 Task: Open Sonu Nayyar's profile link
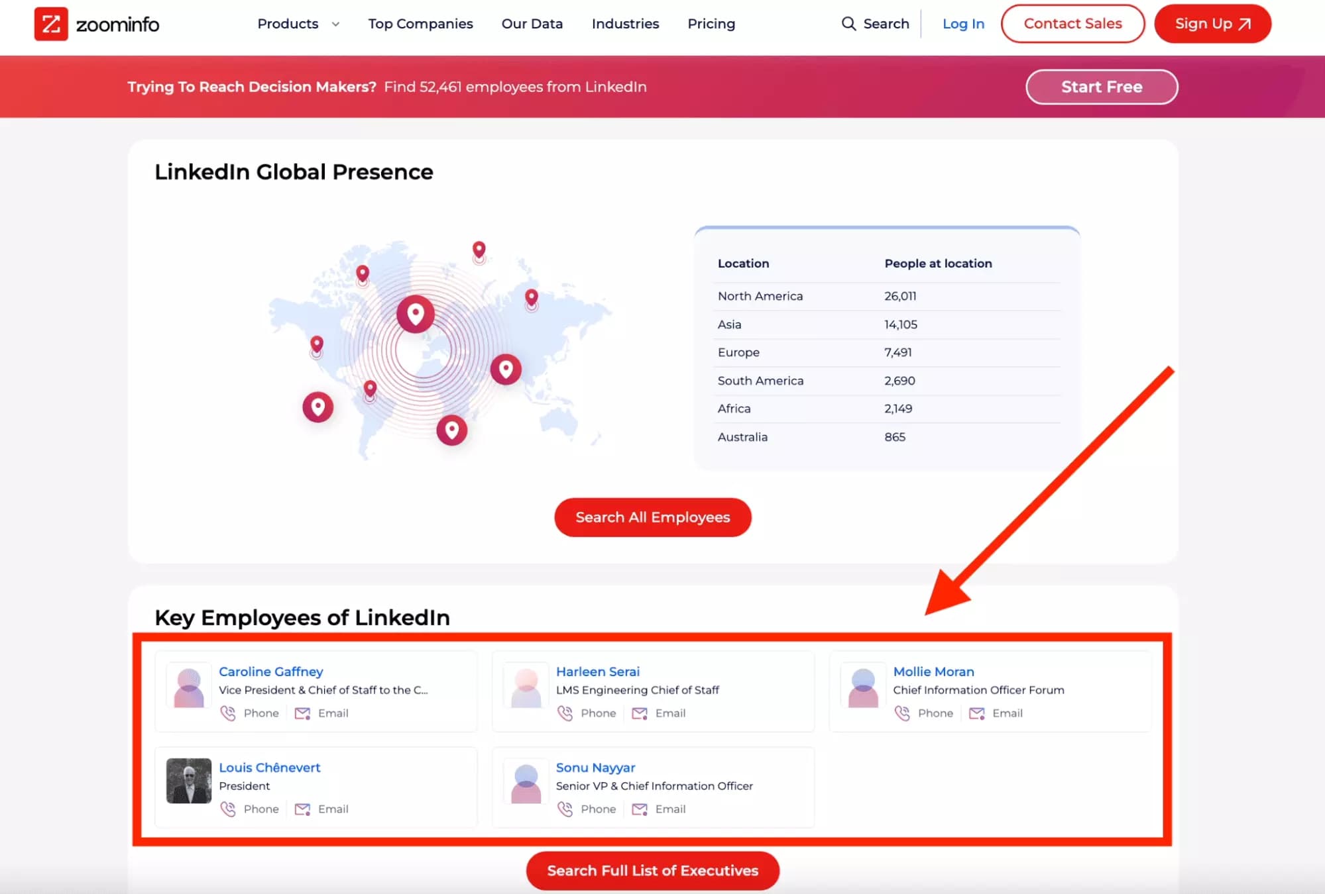(x=595, y=768)
